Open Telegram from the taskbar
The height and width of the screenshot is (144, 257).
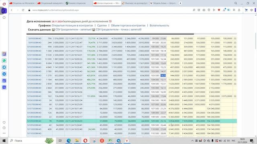119,140
